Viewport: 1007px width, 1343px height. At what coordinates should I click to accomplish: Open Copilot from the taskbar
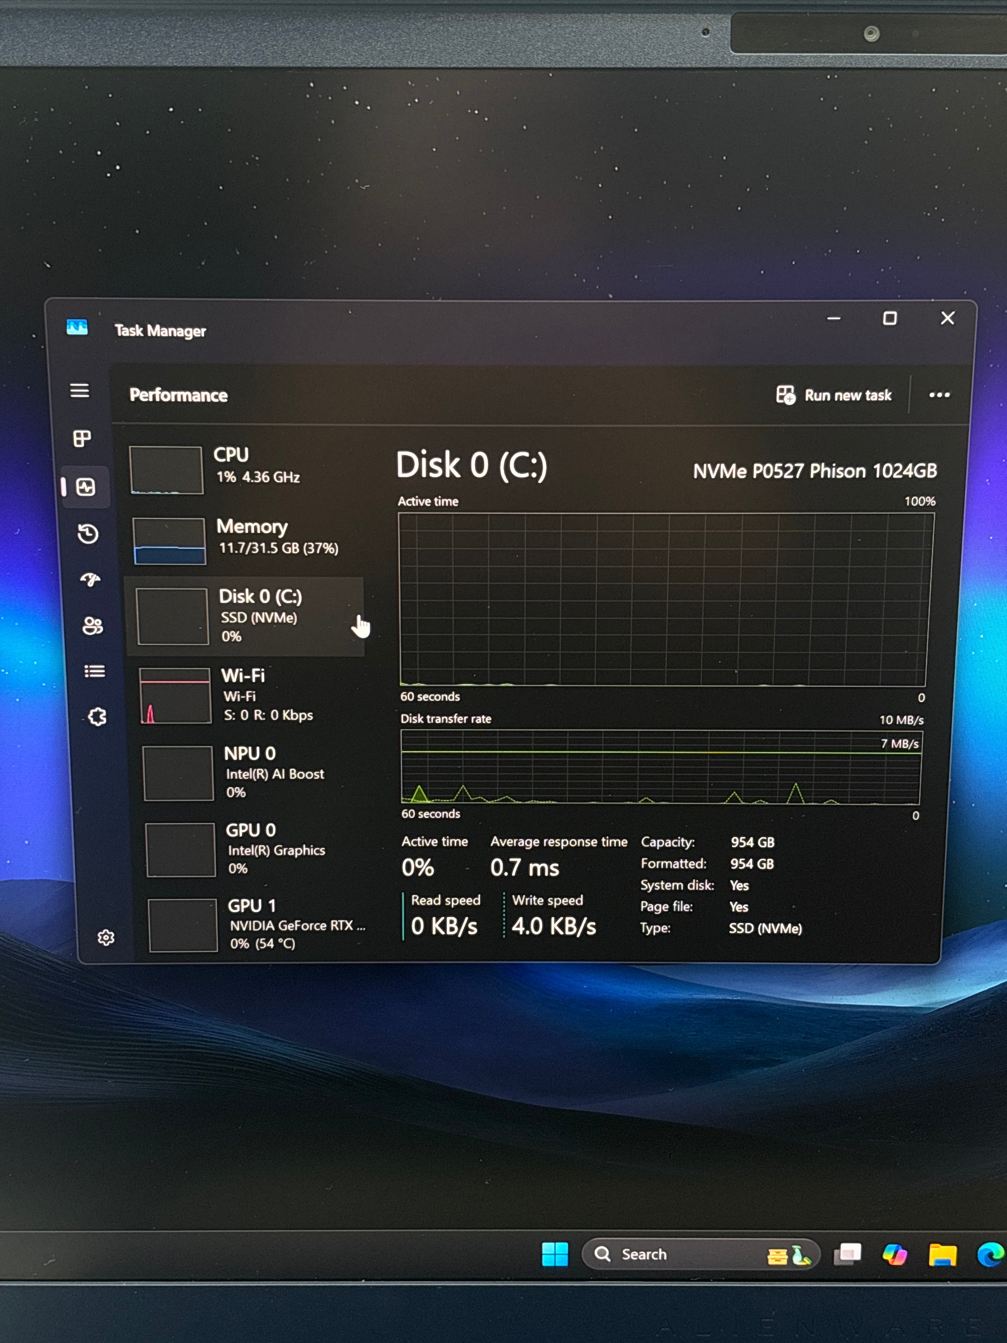coord(895,1254)
